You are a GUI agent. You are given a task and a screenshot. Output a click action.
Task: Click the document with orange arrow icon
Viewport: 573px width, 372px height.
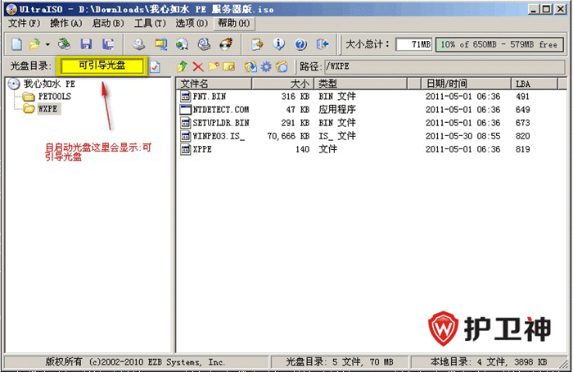tap(257, 44)
